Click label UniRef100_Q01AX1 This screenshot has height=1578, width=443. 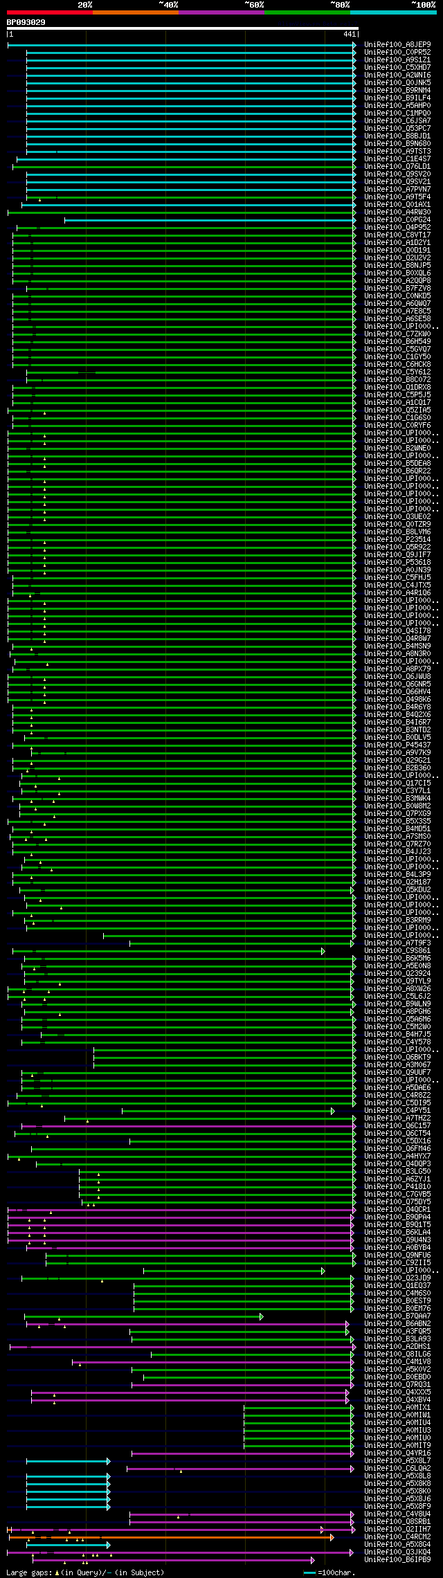[397, 205]
